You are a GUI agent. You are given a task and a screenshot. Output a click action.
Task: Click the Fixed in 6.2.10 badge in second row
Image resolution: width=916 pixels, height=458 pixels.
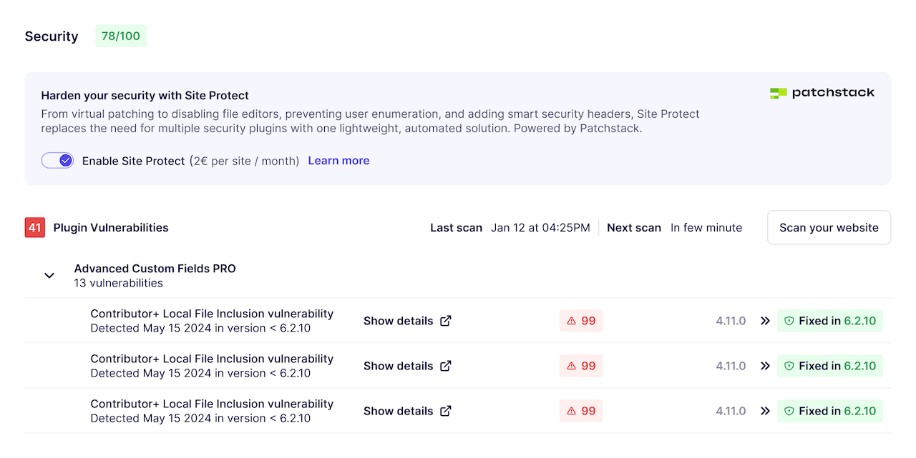[830, 366]
